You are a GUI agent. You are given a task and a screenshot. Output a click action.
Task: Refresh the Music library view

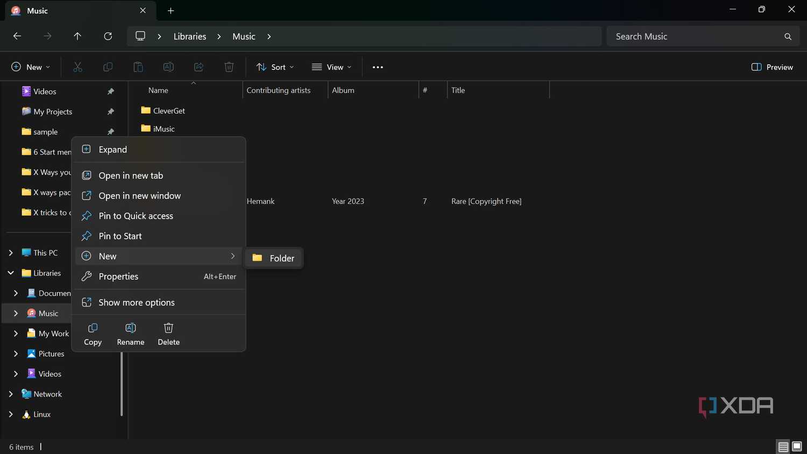(x=108, y=36)
